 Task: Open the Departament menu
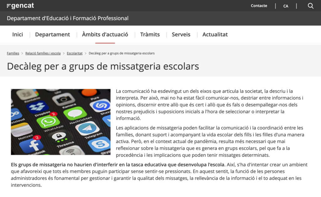click(x=52, y=35)
